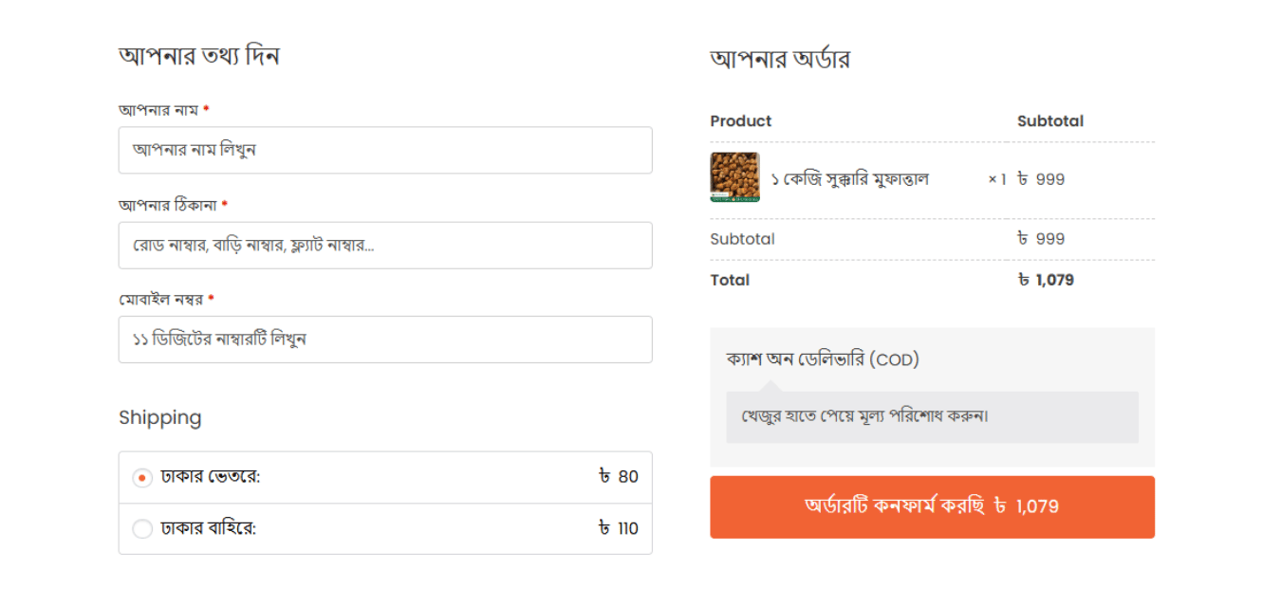Click the ৳ 80 shipping price
Viewport: 1281px width, 606px height.
click(619, 477)
